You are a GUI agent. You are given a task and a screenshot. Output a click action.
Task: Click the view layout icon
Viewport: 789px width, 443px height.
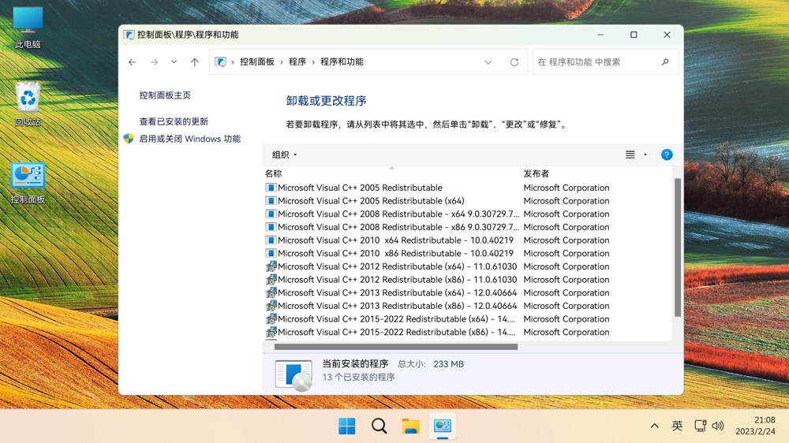click(630, 155)
